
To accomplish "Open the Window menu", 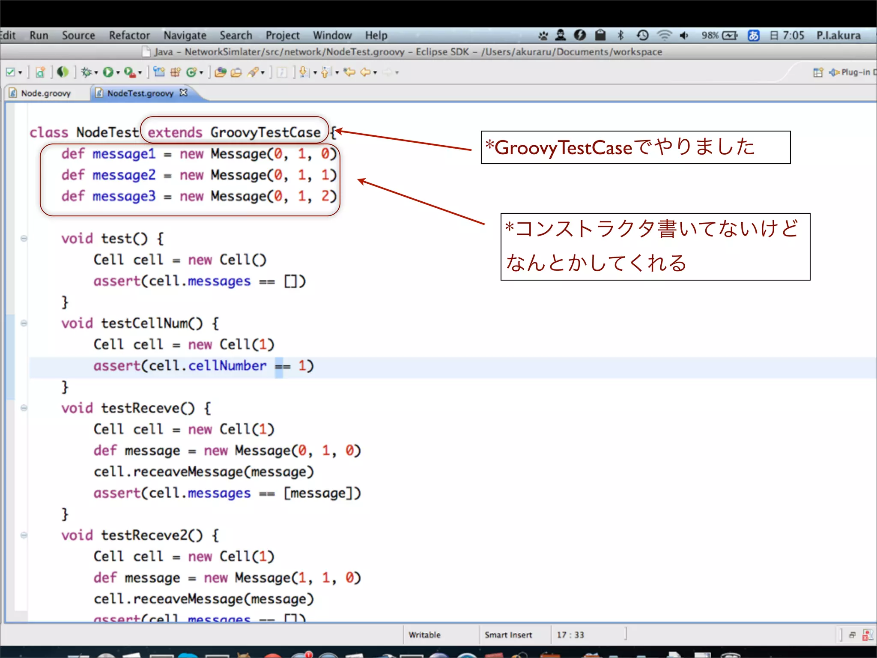I will pyautogui.click(x=332, y=35).
